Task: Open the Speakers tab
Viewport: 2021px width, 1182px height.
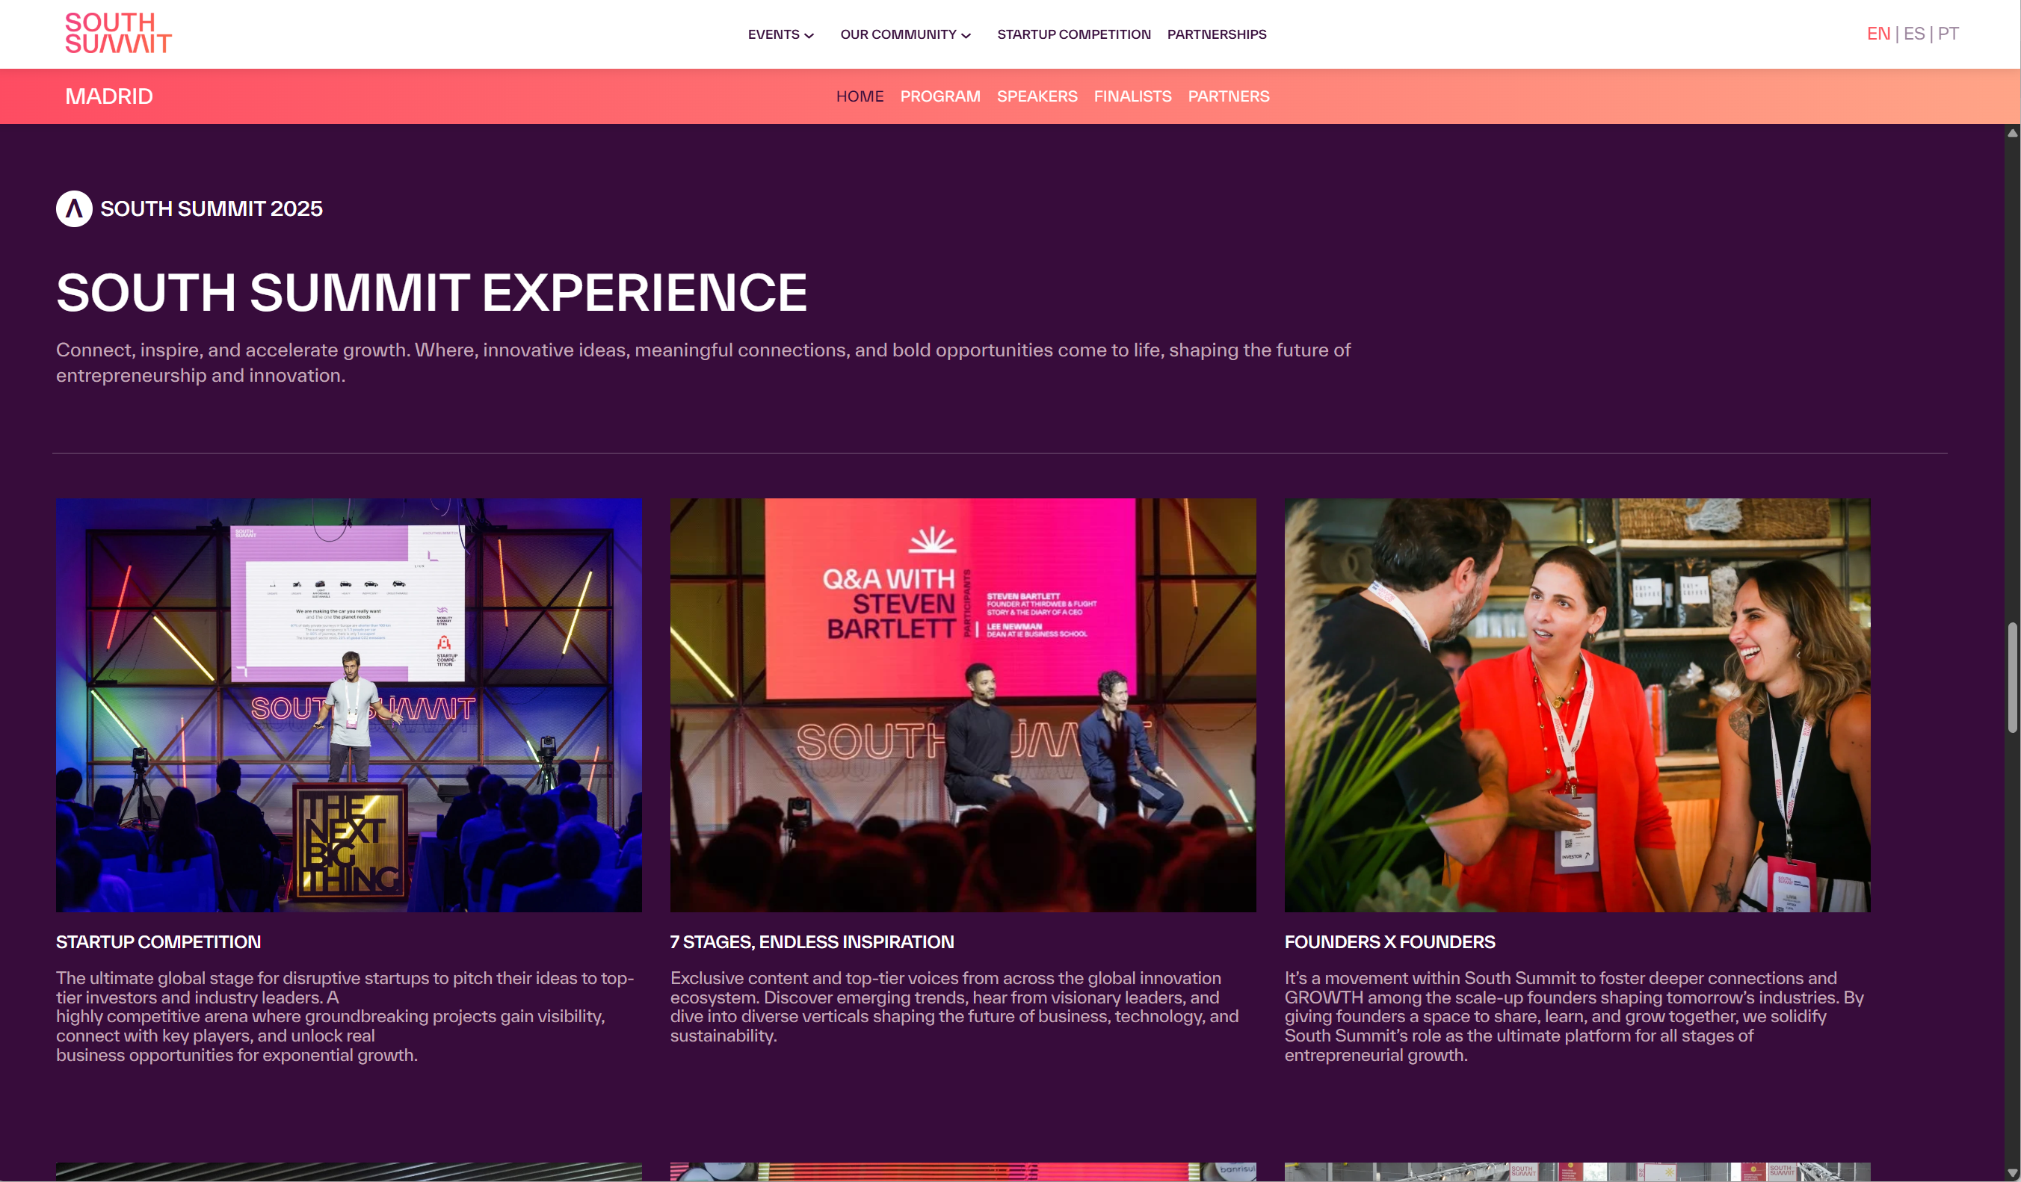Action: pos(1036,96)
